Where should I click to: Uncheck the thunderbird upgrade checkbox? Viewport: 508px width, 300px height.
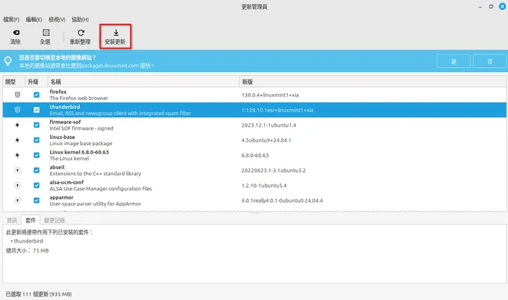[36, 110]
